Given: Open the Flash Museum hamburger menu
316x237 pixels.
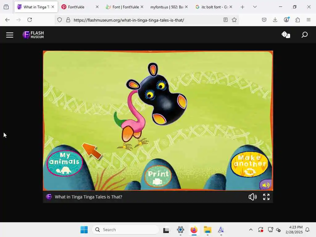Looking at the screenshot, I should coord(10,35).
